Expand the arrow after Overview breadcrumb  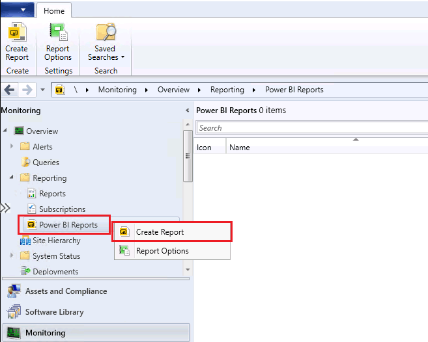pyautogui.click(x=199, y=90)
